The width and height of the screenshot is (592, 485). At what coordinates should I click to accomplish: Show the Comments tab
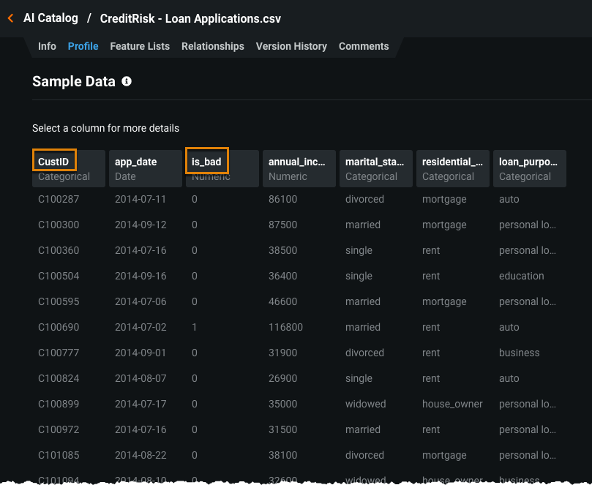[364, 46]
